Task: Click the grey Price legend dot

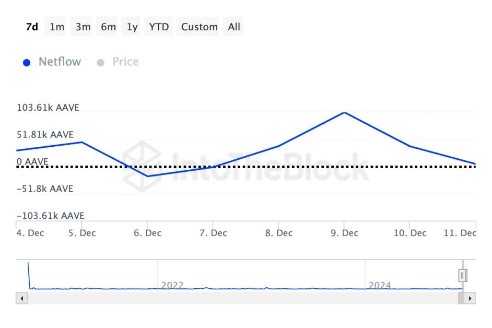Action: (x=101, y=62)
